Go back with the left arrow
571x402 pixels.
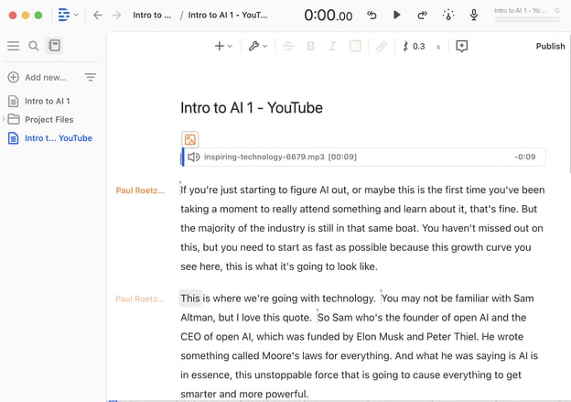click(x=98, y=15)
